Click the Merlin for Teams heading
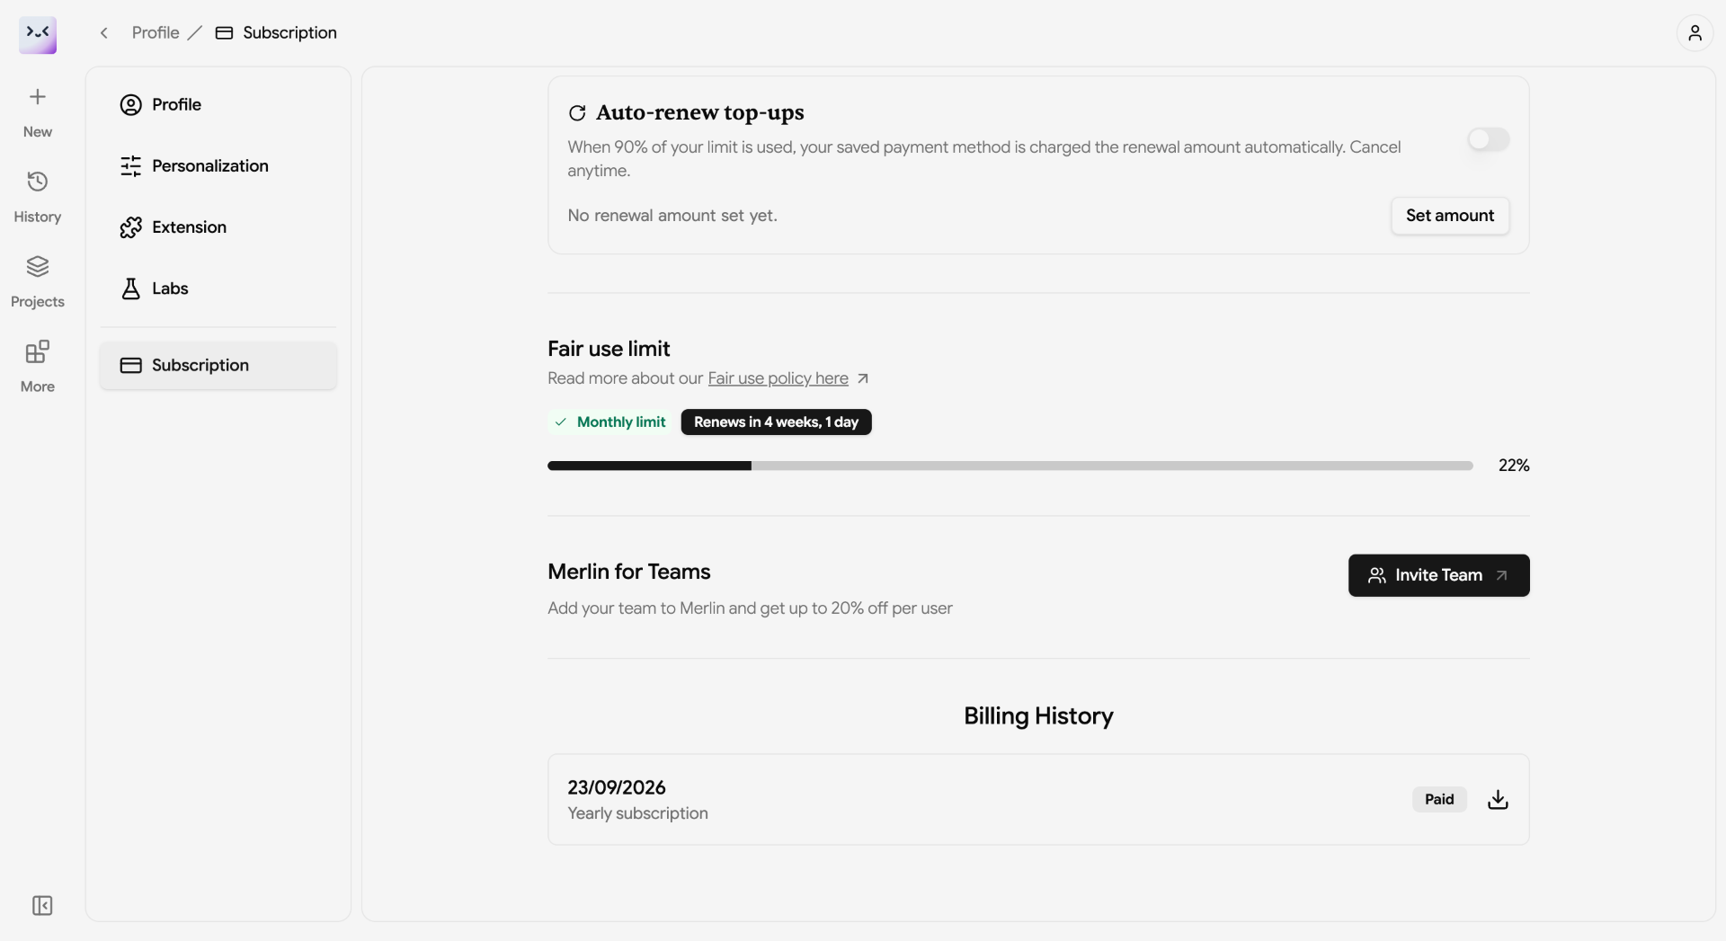Image resolution: width=1726 pixels, height=941 pixels. pyautogui.click(x=628, y=572)
